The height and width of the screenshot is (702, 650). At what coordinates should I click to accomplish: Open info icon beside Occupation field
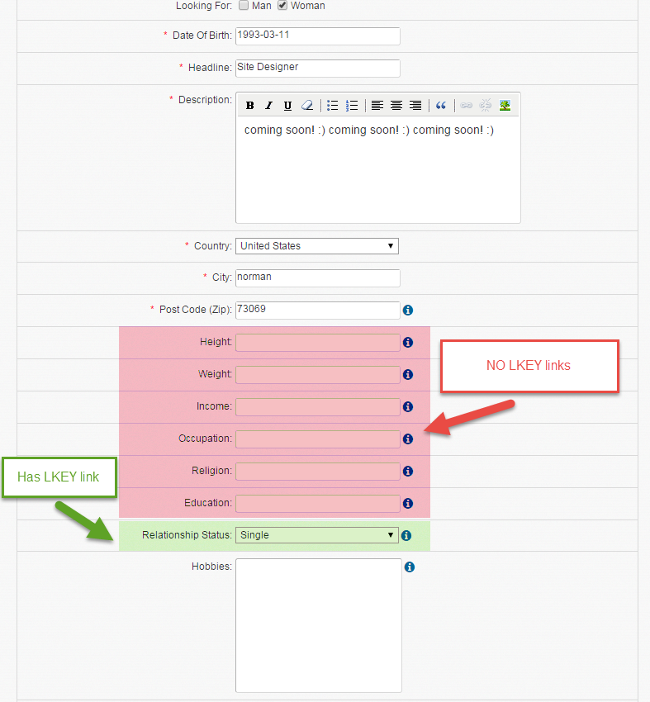[408, 439]
